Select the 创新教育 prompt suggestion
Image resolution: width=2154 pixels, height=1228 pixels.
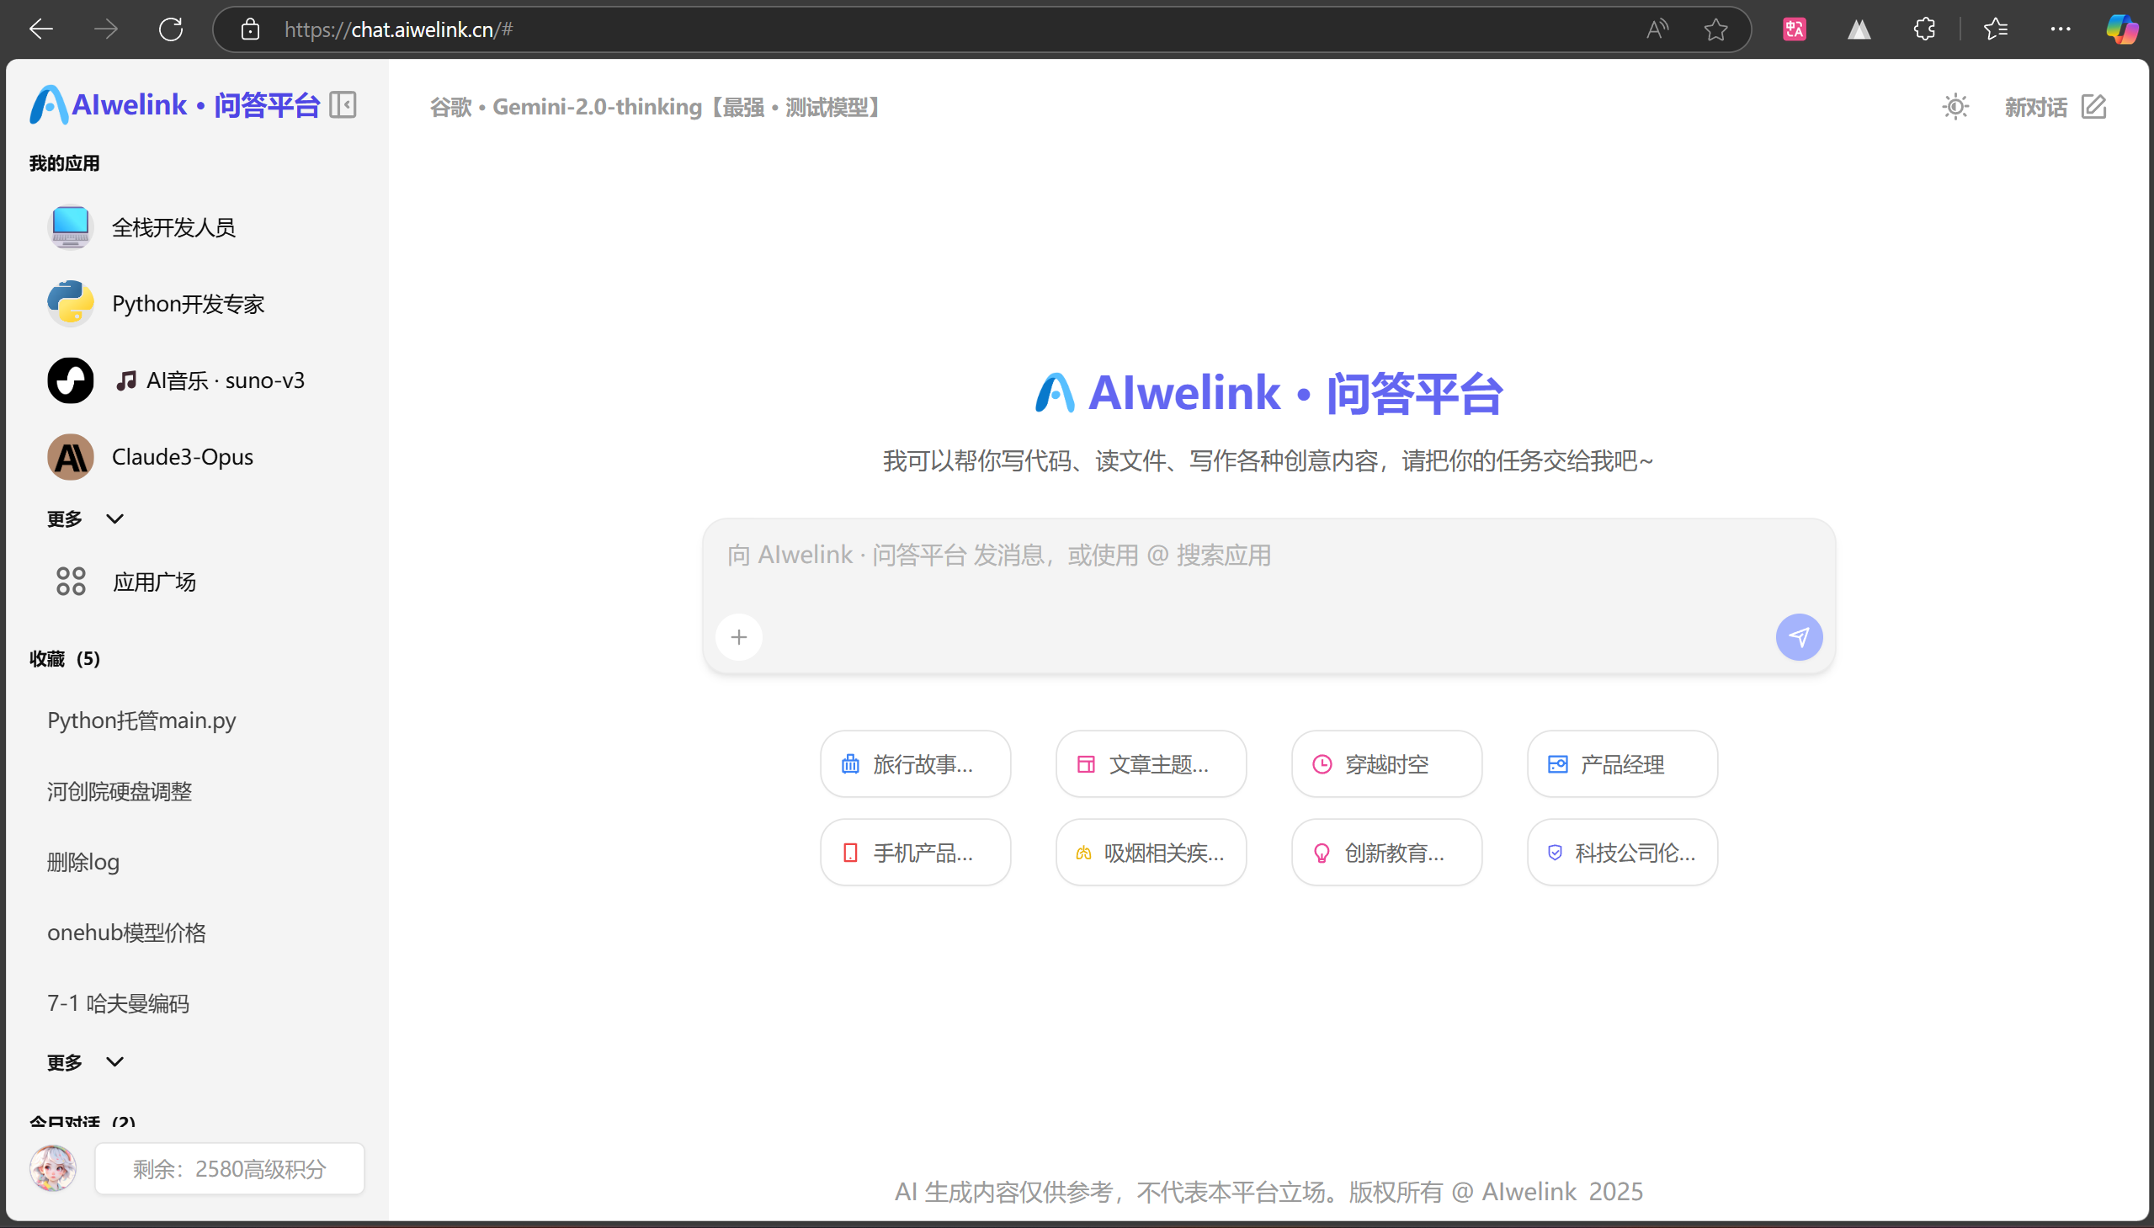pos(1386,853)
